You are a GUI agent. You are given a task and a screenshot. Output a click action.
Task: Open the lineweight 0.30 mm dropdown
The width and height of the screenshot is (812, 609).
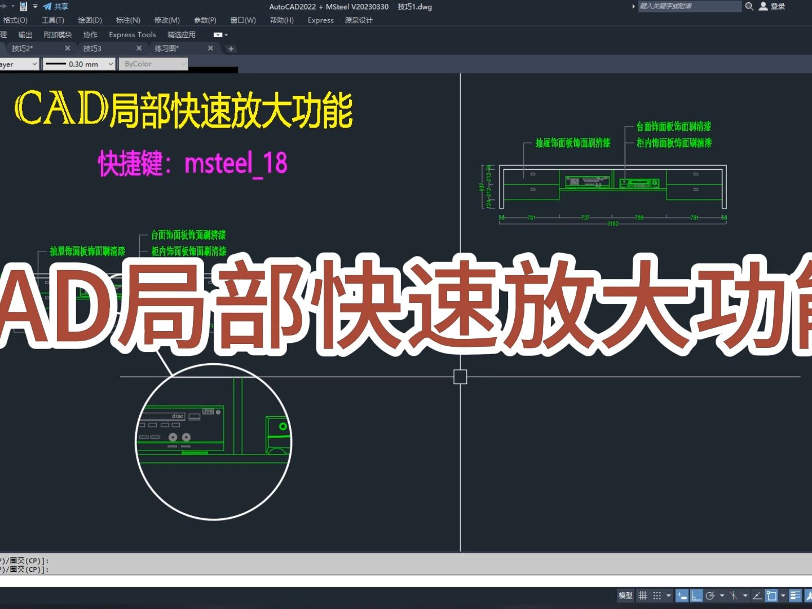pyautogui.click(x=111, y=64)
